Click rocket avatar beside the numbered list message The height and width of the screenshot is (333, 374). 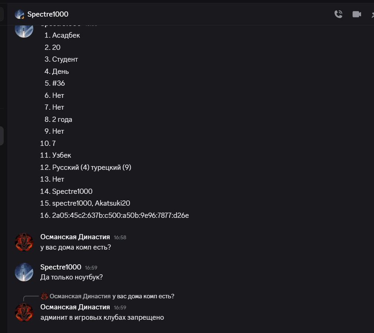click(x=24, y=30)
